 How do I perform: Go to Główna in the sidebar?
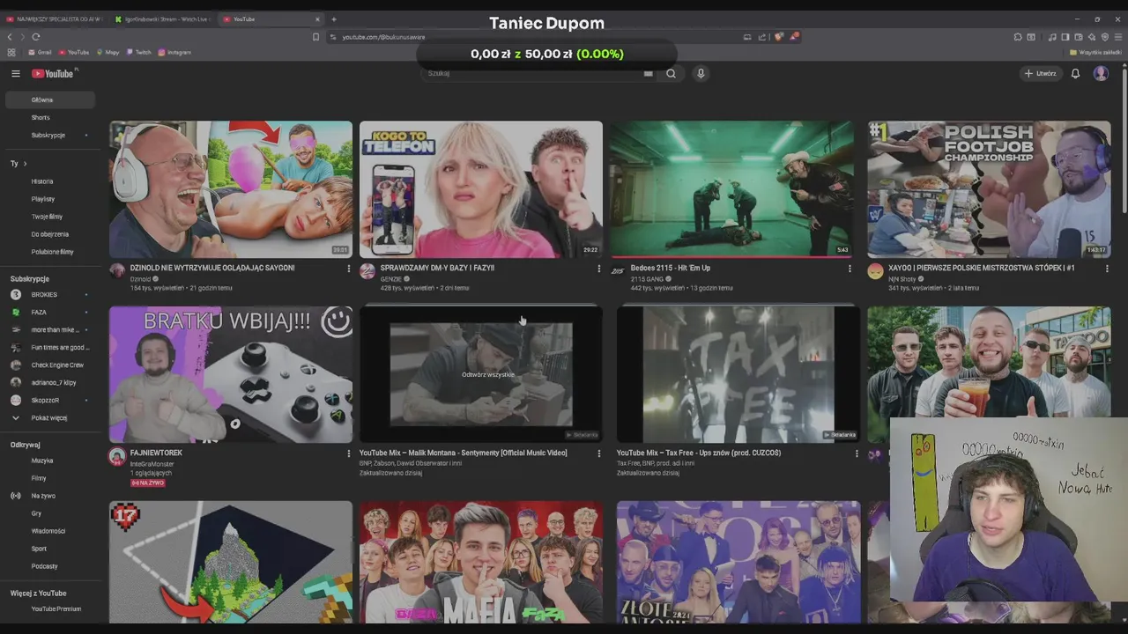[x=48, y=100]
